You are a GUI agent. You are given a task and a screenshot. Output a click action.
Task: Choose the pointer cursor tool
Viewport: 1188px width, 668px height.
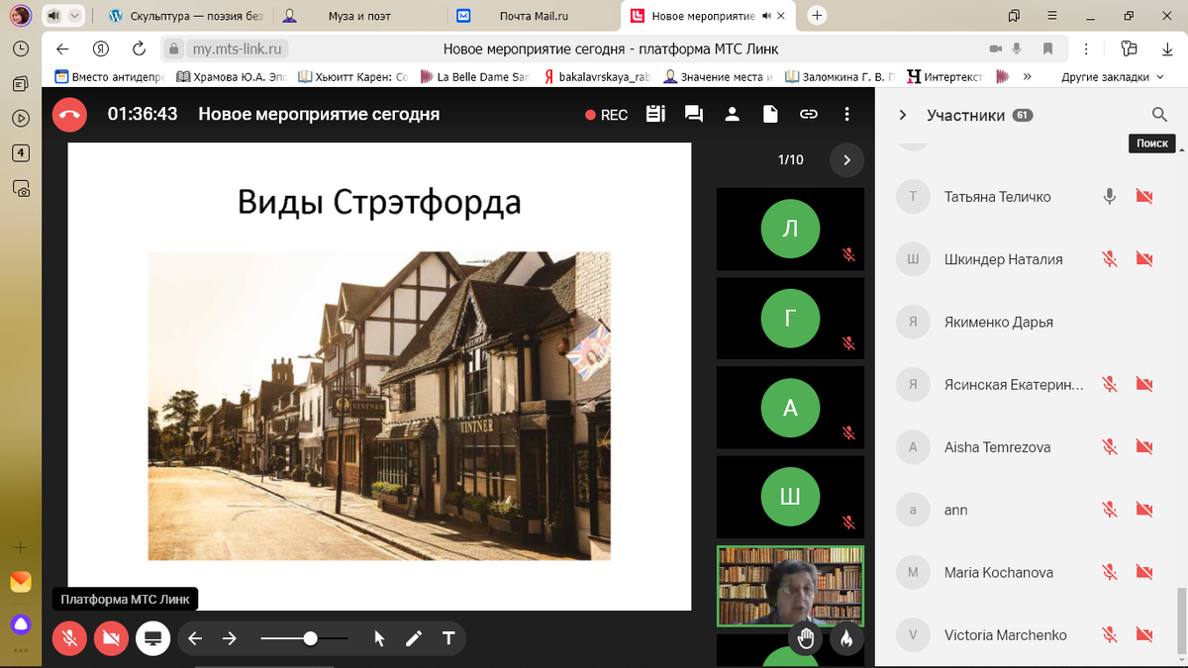[x=379, y=638]
